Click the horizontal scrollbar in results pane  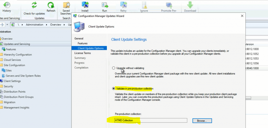pos(248,98)
